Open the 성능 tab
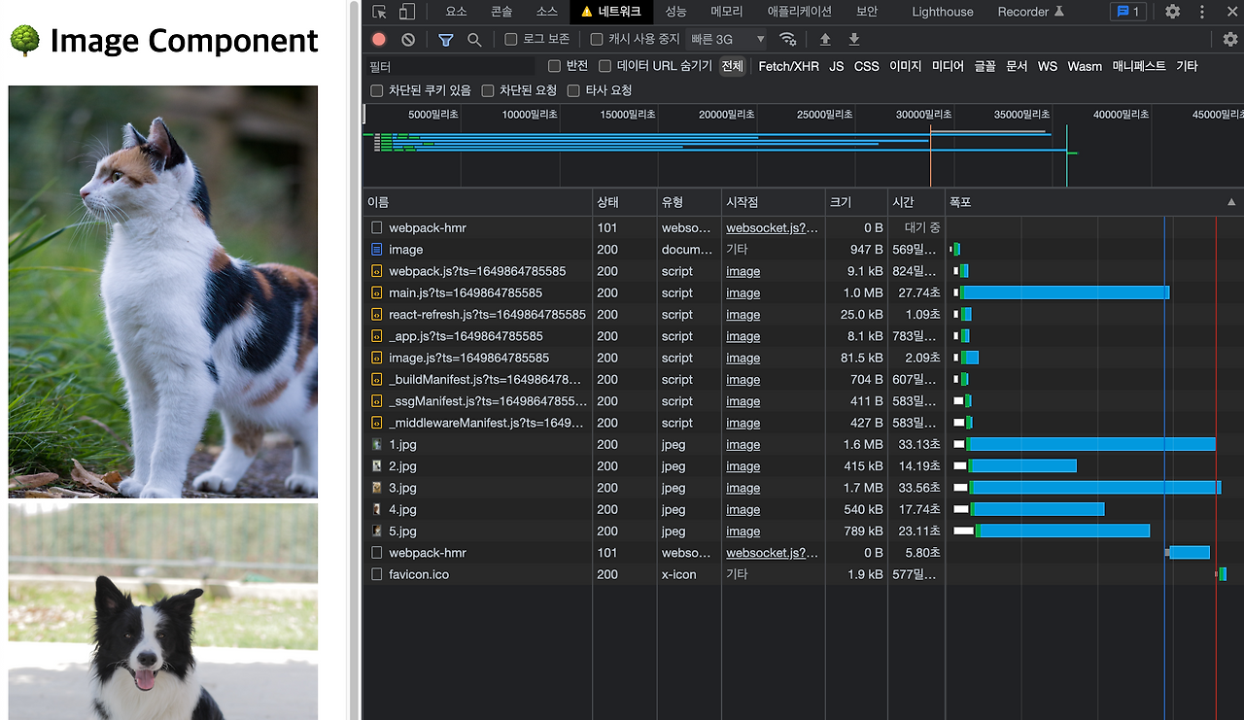This screenshot has height=720, width=1244. tap(675, 12)
